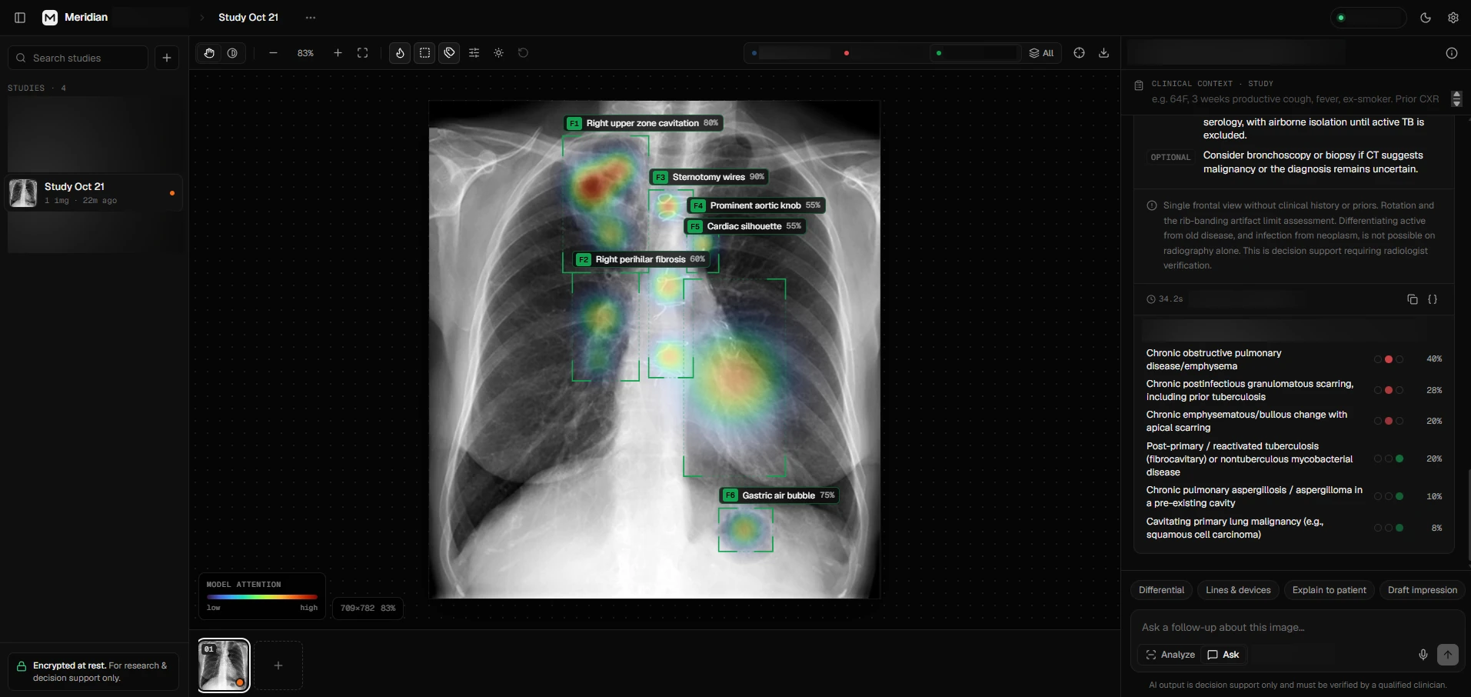Open the image adjustments sliders icon
This screenshot has width=1471, height=697.
pos(474,53)
